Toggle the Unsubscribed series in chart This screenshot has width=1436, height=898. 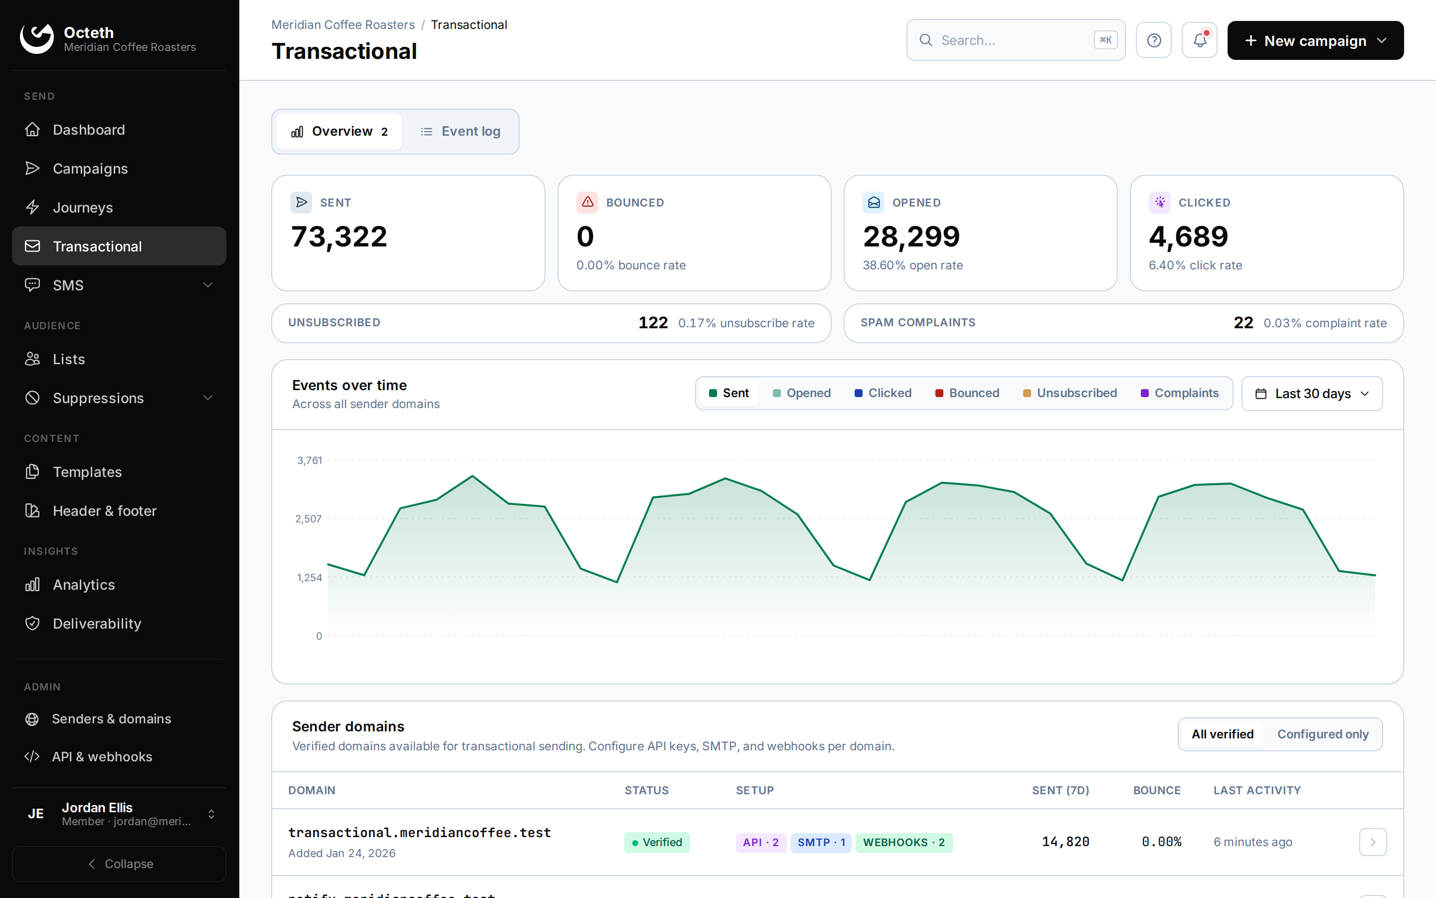tap(1070, 393)
